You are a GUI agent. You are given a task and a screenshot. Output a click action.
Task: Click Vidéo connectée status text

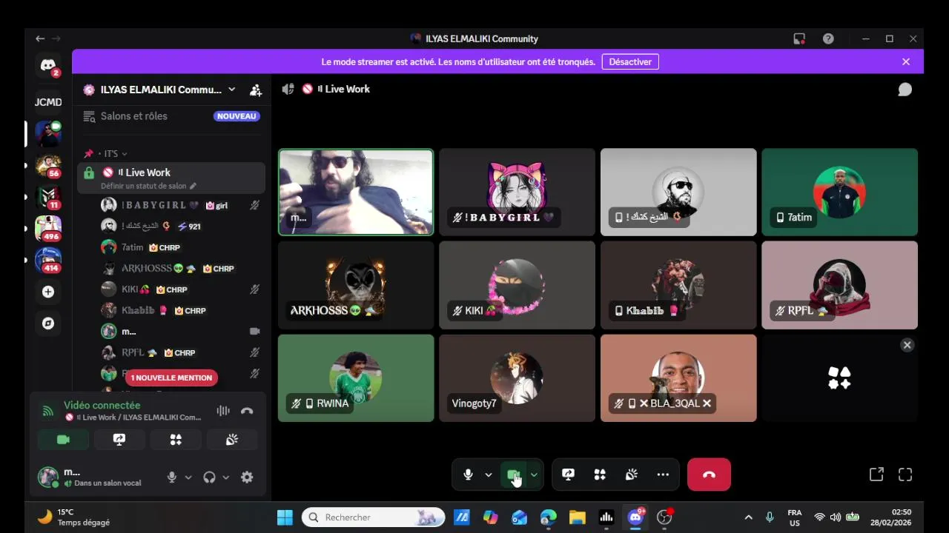point(102,405)
